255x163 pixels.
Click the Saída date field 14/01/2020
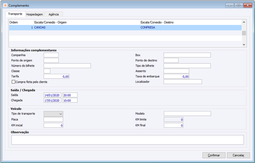[52, 95]
